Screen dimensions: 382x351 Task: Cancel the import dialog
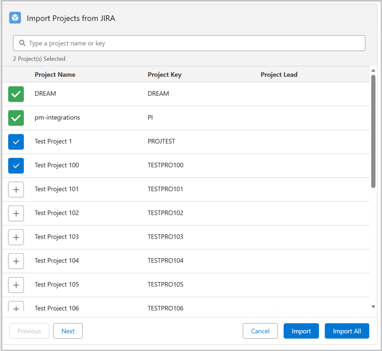260,331
